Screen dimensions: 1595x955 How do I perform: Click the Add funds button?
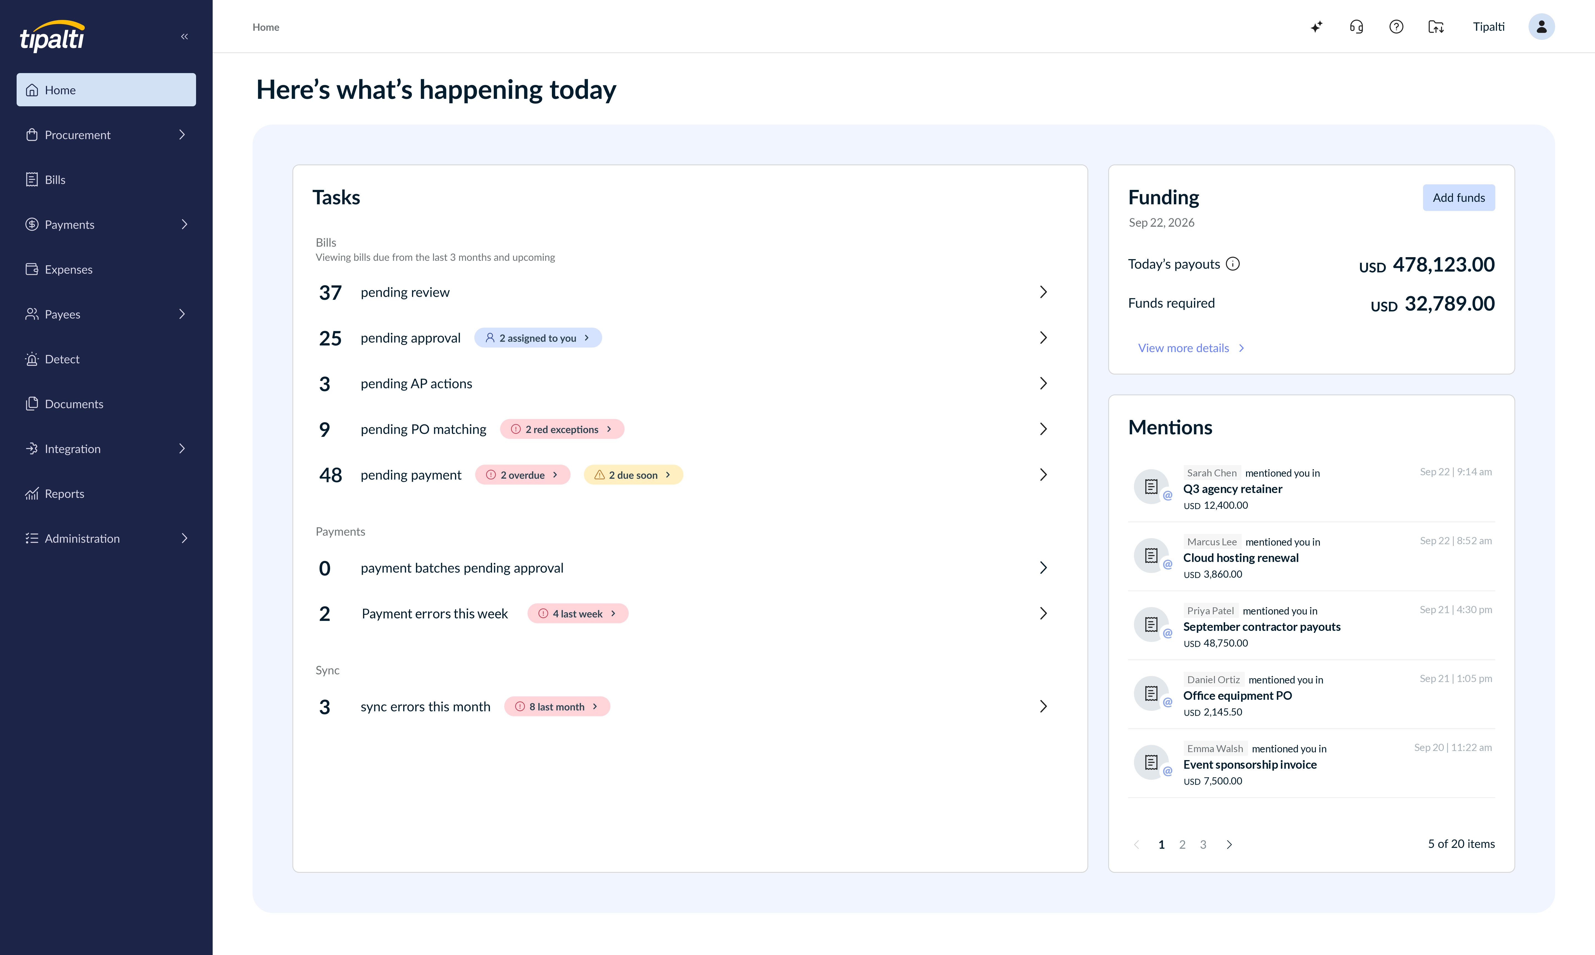[1458, 198]
